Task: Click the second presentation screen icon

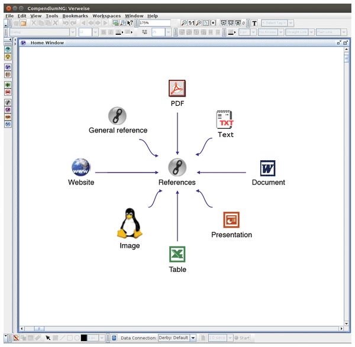Action: (231, 23)
